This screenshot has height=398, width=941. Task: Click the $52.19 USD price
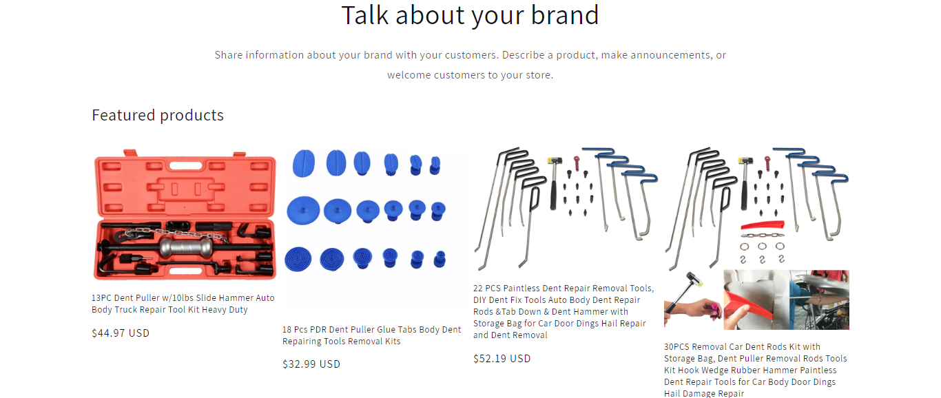[x=502, y=359]
